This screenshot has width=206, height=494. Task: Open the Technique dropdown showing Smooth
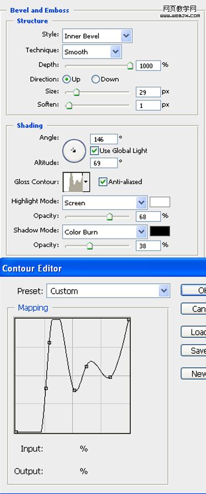tap(92, 52)
